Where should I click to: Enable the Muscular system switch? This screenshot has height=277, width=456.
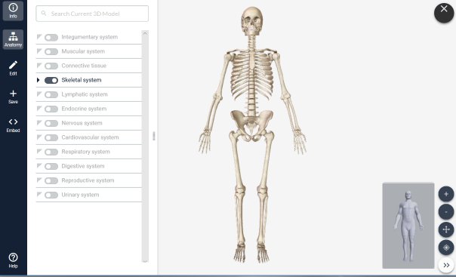click(51, 52)
